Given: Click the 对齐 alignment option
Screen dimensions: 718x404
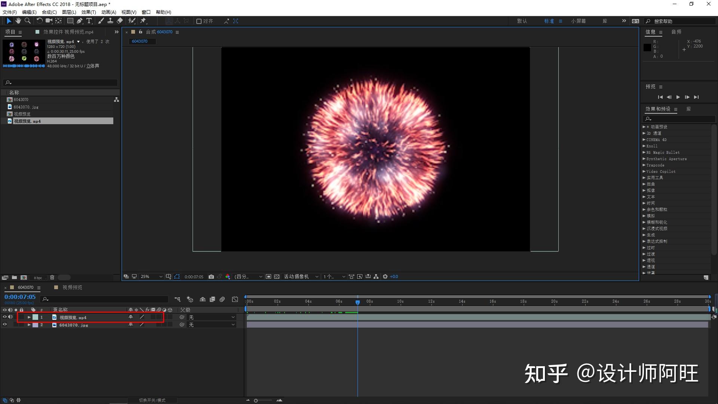Looking at the screenshot, I should pyautogui.click(x=205, y=21).
